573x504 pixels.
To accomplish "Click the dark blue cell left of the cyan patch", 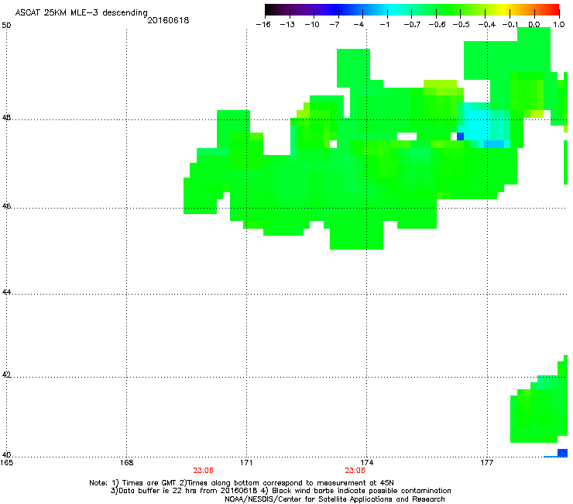I will click(x=461, y=136).
